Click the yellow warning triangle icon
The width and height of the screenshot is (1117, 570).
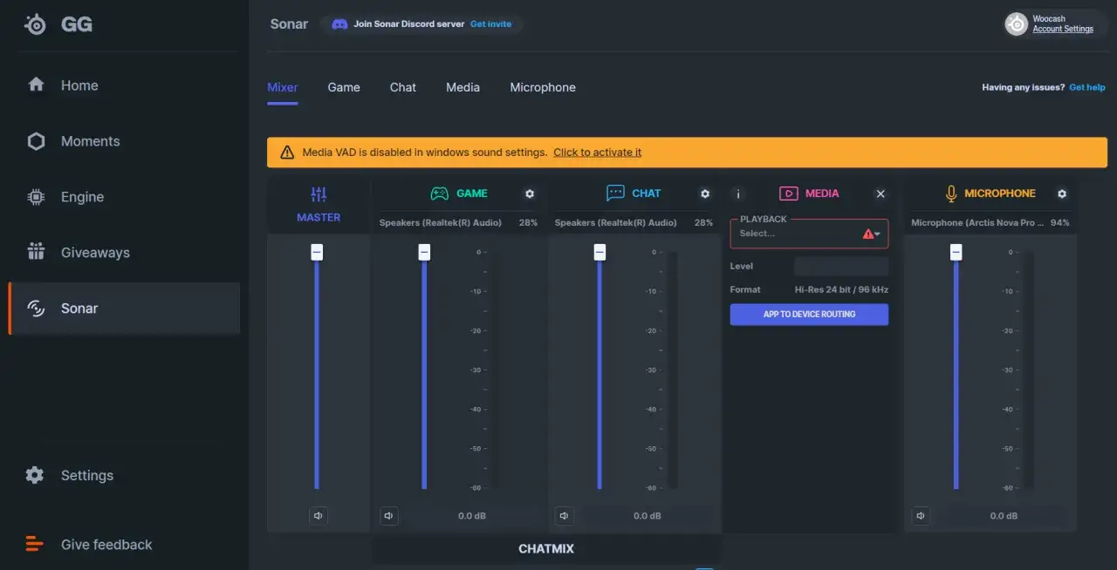[287, 153]
